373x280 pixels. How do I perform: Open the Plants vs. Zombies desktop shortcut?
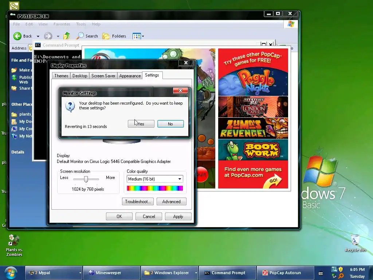pyautogui.click(x=14, y=245)
